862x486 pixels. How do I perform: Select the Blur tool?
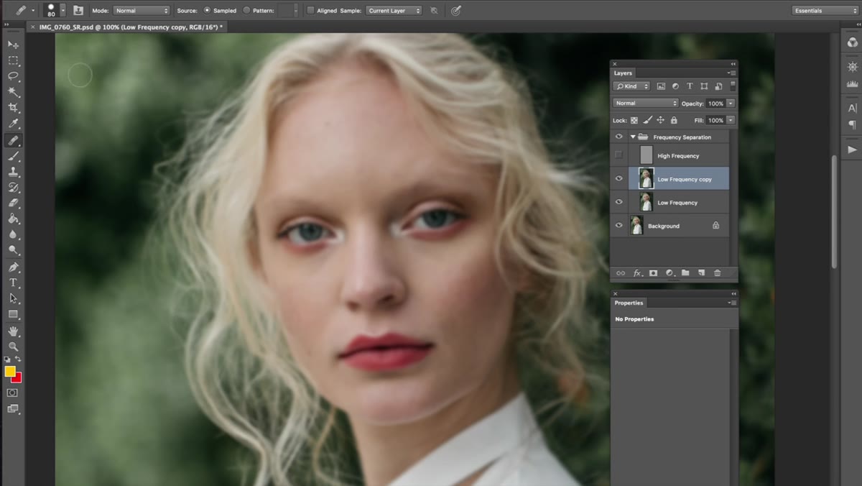(13, 234)
